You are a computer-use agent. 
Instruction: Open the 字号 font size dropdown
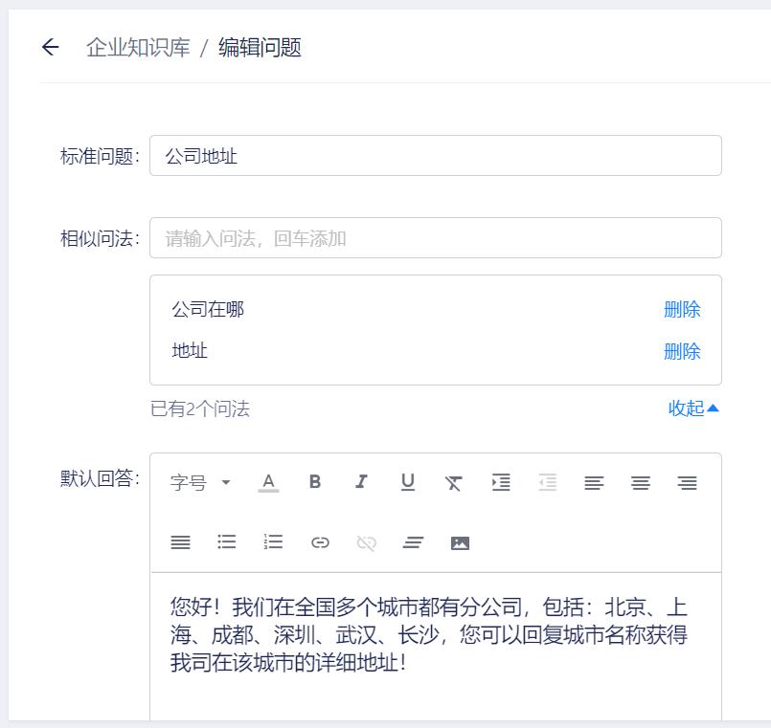coord(199,483)
